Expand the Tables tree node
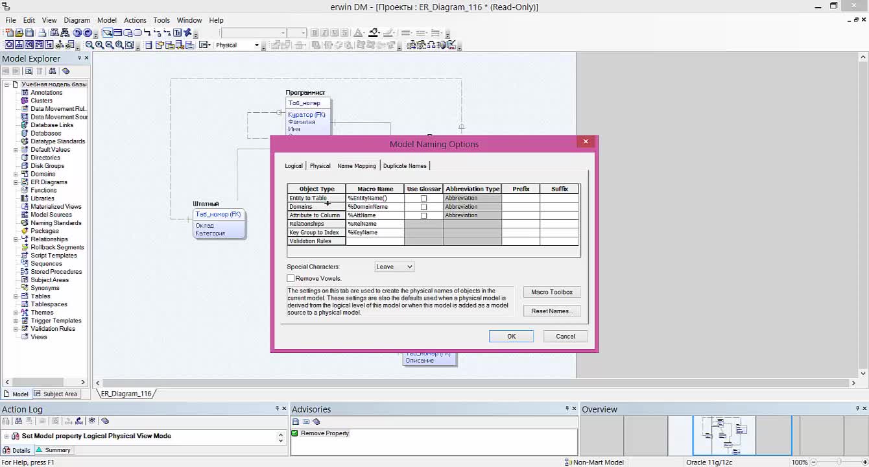This screenshot has width=869, height=467. pos(16,296)
